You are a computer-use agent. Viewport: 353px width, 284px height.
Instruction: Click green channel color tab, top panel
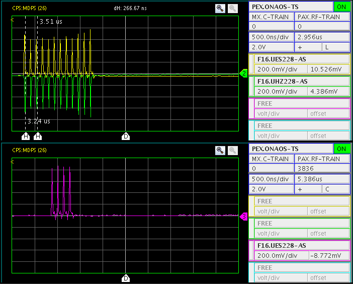[251, 86]
